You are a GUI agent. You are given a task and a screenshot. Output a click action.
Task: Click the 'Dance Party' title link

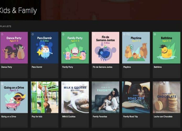click(7, 67)
